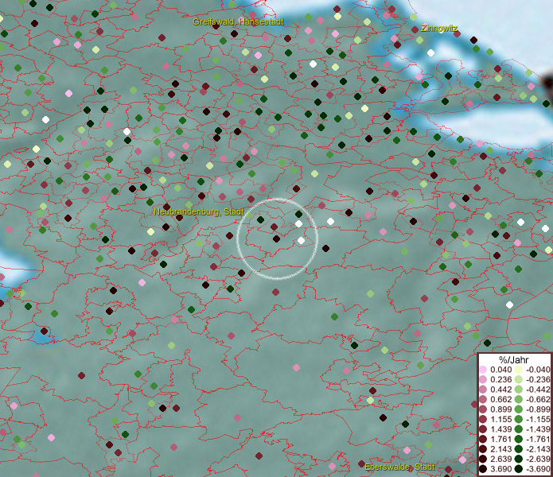Click the -0.236 legend value
The height and width of the screenshot is (477, 553).
tap(538, 379)
